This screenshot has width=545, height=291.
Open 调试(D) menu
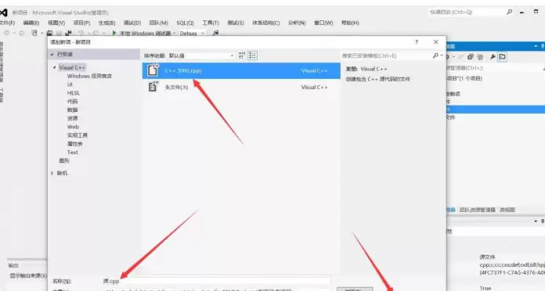132,23
